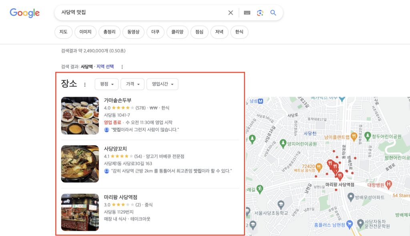Click the 마리왕 사당역점 red pin on map
410x236 pixels.
(x=340, y=176)
